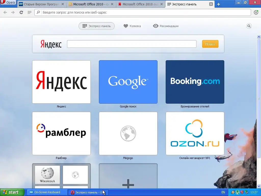Add a new speed dial with plus tile
The width and height of the screenshot is (261, 196).
(x=128, y=176)
